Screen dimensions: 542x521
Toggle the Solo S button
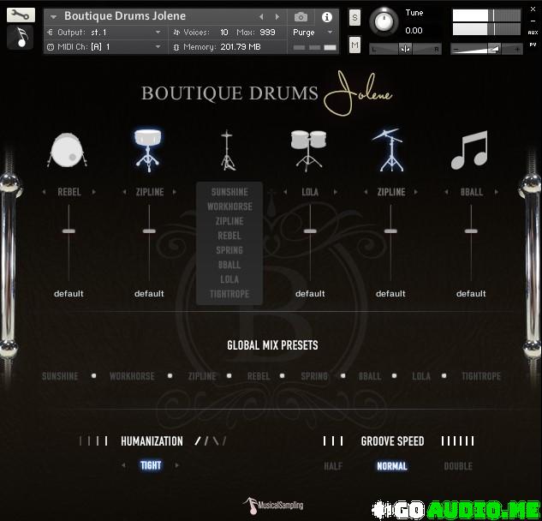[x=354, y=18]
